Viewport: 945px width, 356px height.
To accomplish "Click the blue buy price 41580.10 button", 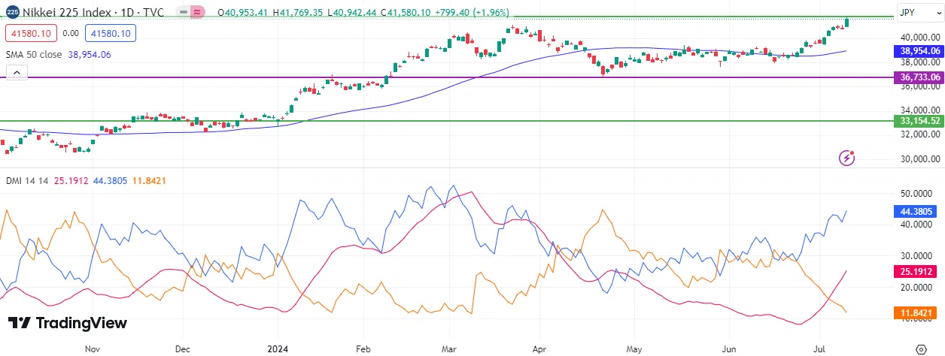I will click(110, 33).
